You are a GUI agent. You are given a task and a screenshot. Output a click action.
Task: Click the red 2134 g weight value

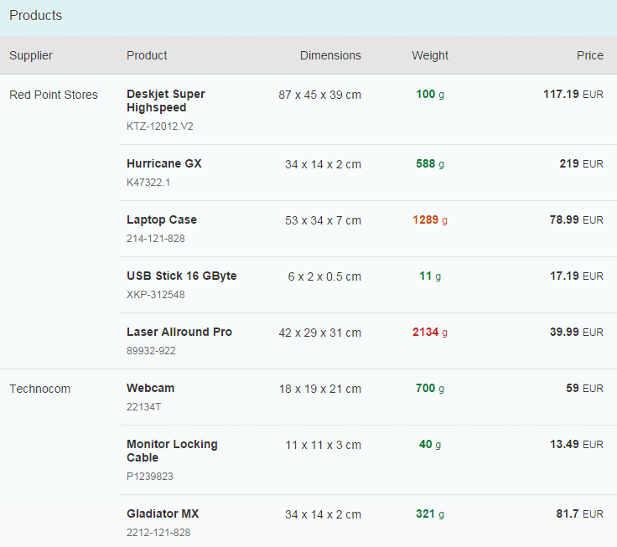point(430,333)
